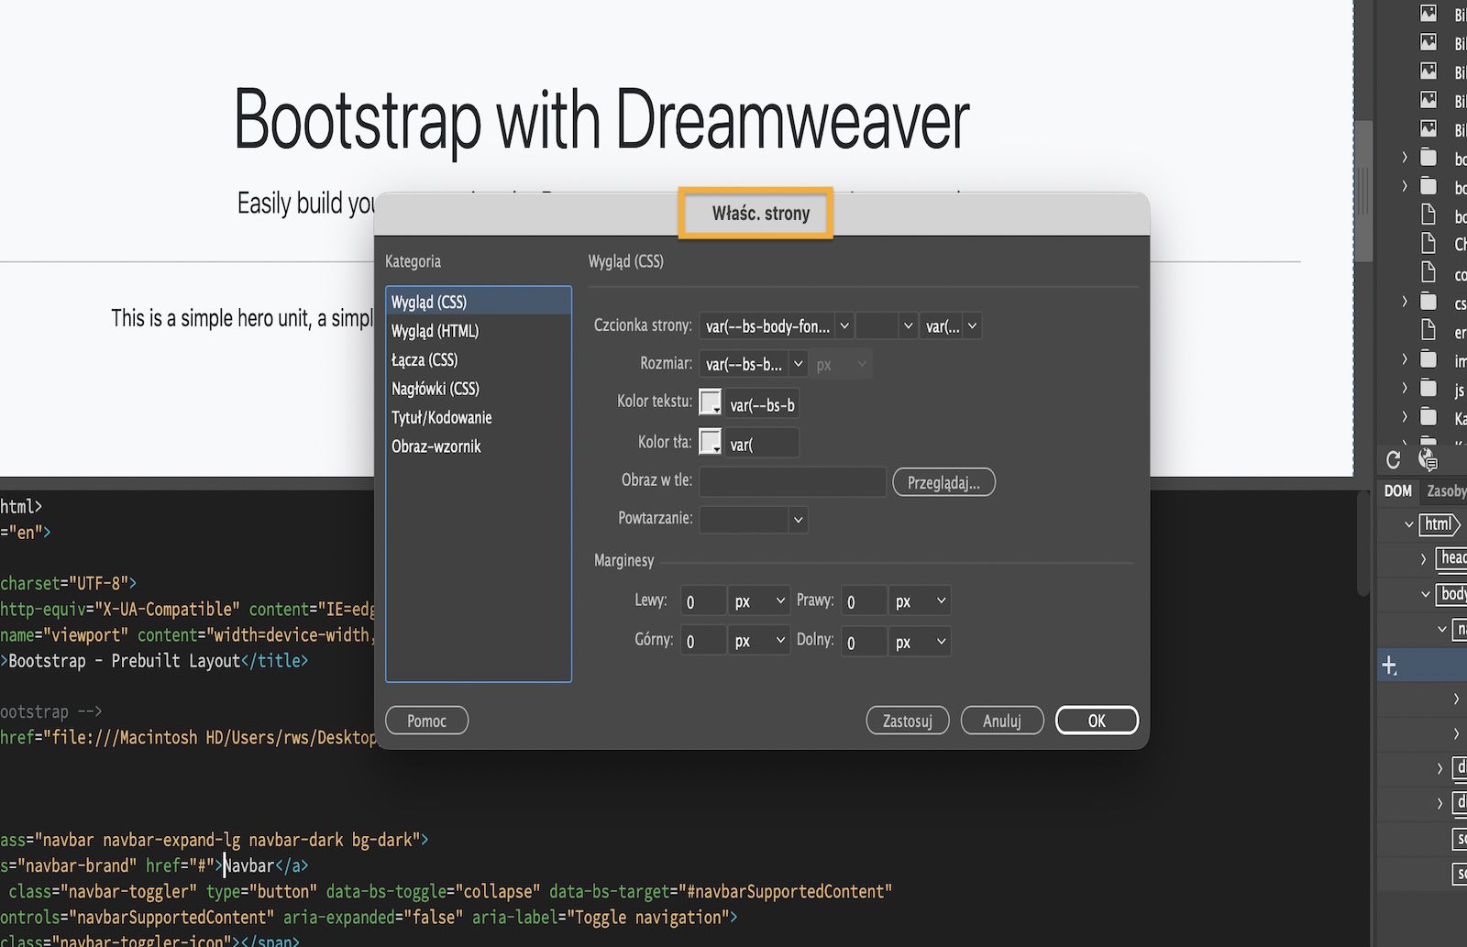Select the folder icon of the 'im' folder
The image size is (1467, 947).
(x=1428, y=359)
